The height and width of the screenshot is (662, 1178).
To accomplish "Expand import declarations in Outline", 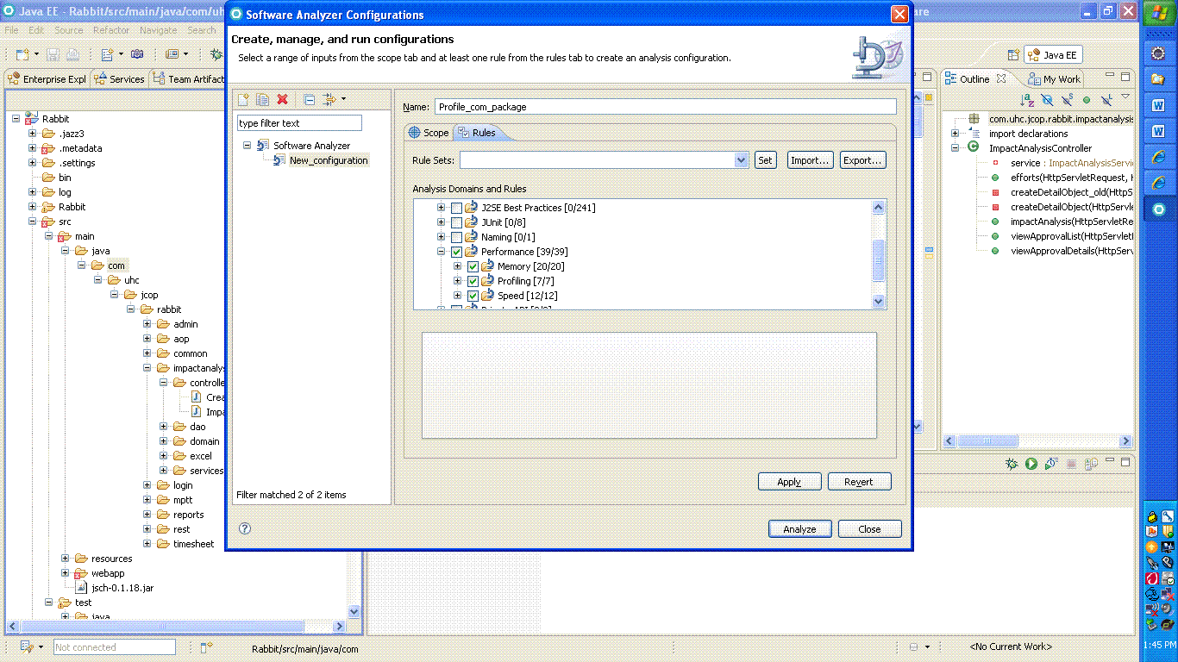I will click(x=956, y=134).
